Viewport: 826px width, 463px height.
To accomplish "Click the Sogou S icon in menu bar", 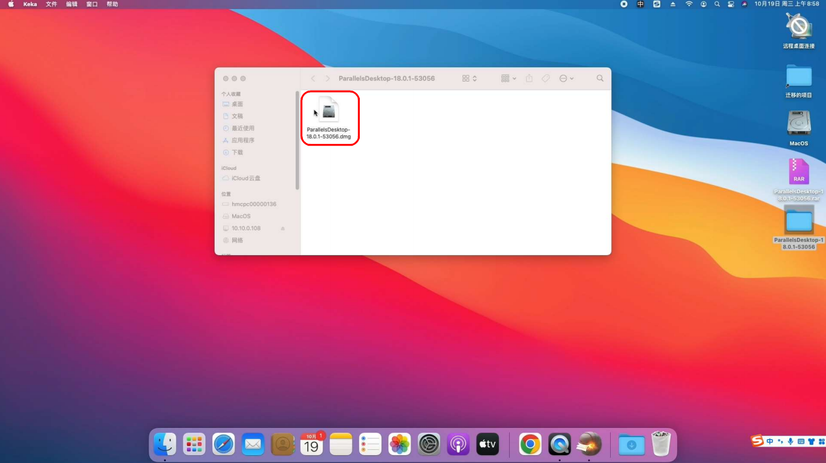I will pyautogui.click(x=657, y=4).
